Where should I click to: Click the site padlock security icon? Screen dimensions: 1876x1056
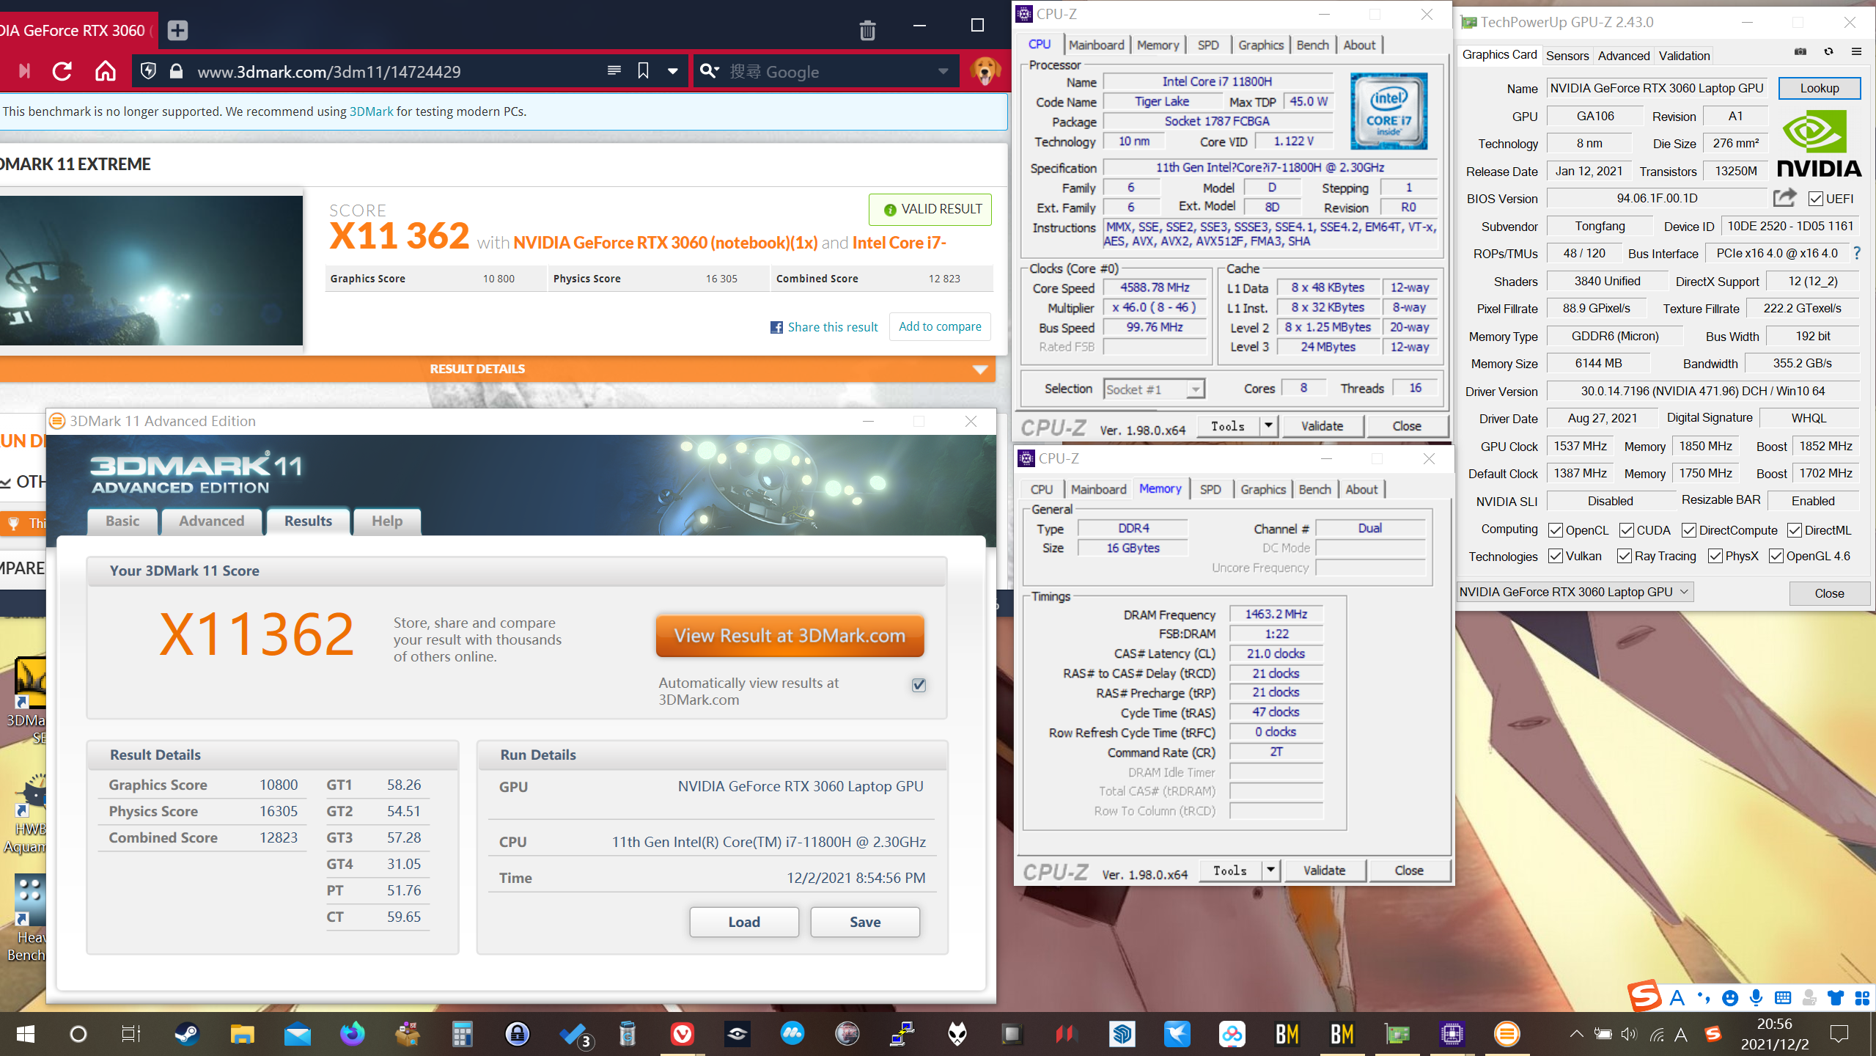click(176, 71)
